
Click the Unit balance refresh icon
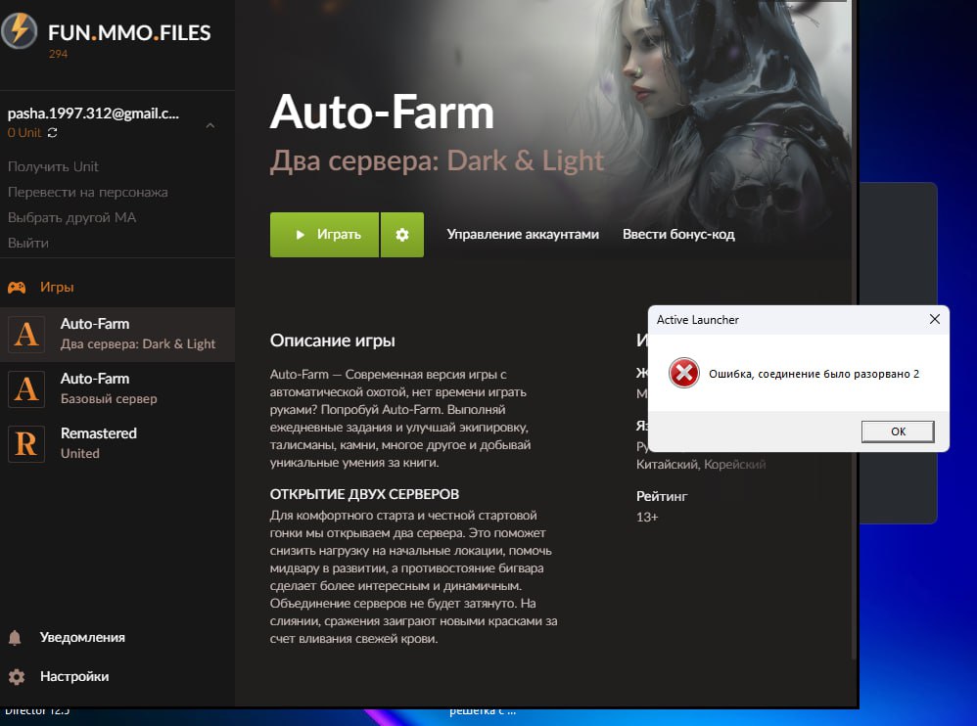[52, 133]
